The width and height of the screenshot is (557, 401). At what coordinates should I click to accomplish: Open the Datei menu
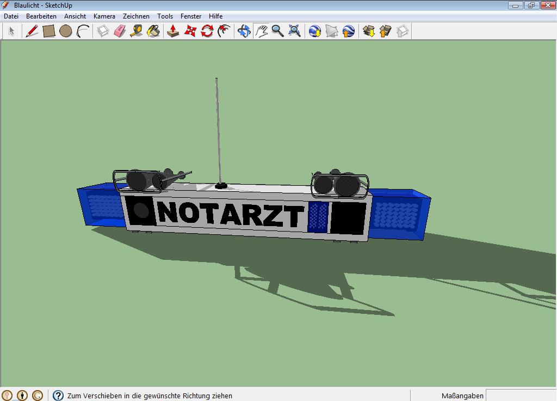(11, 16)
